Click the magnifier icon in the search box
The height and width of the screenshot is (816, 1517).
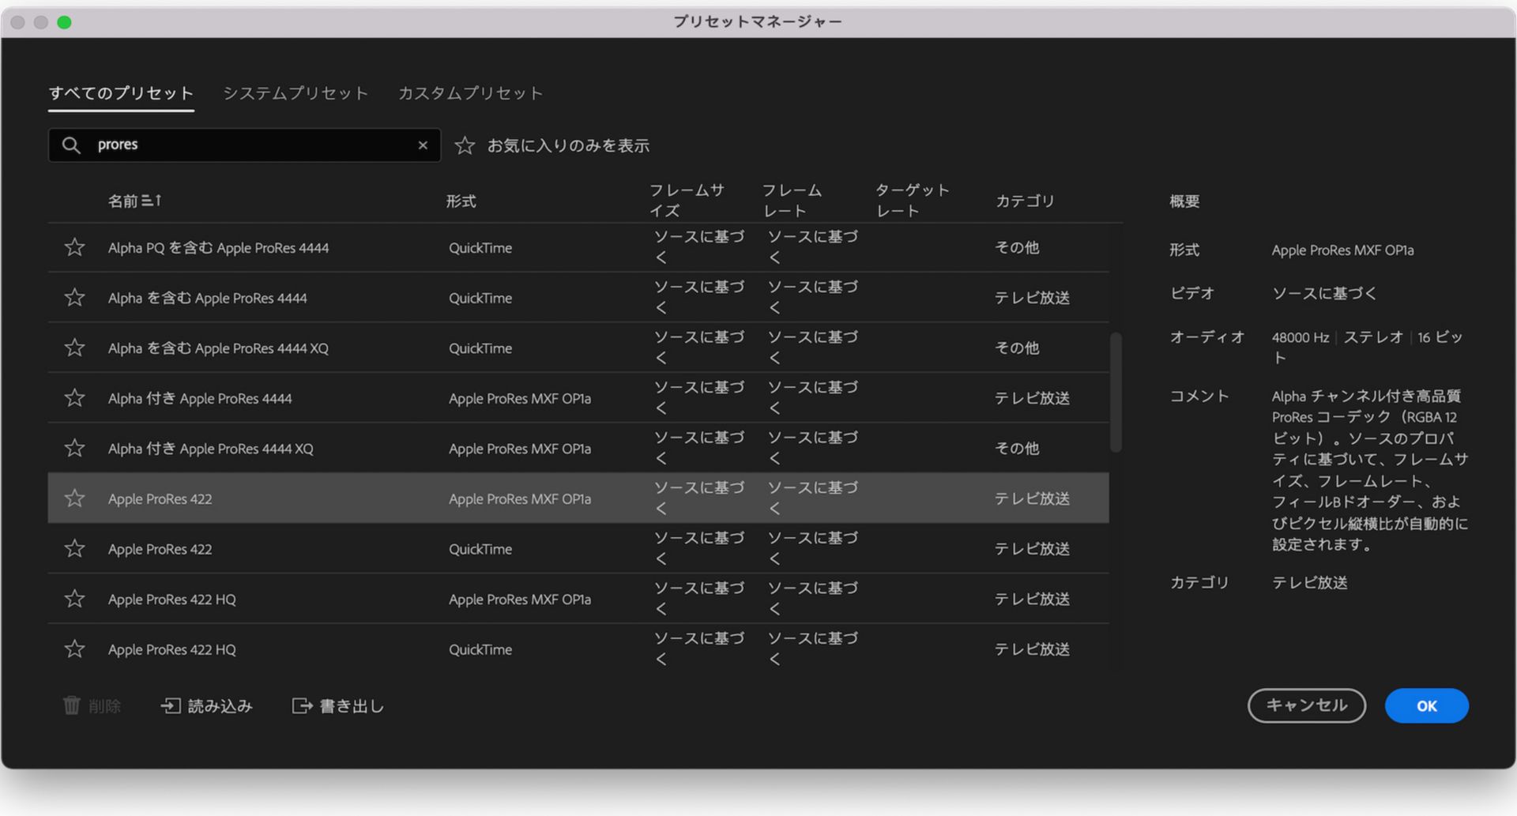(71, 145)
